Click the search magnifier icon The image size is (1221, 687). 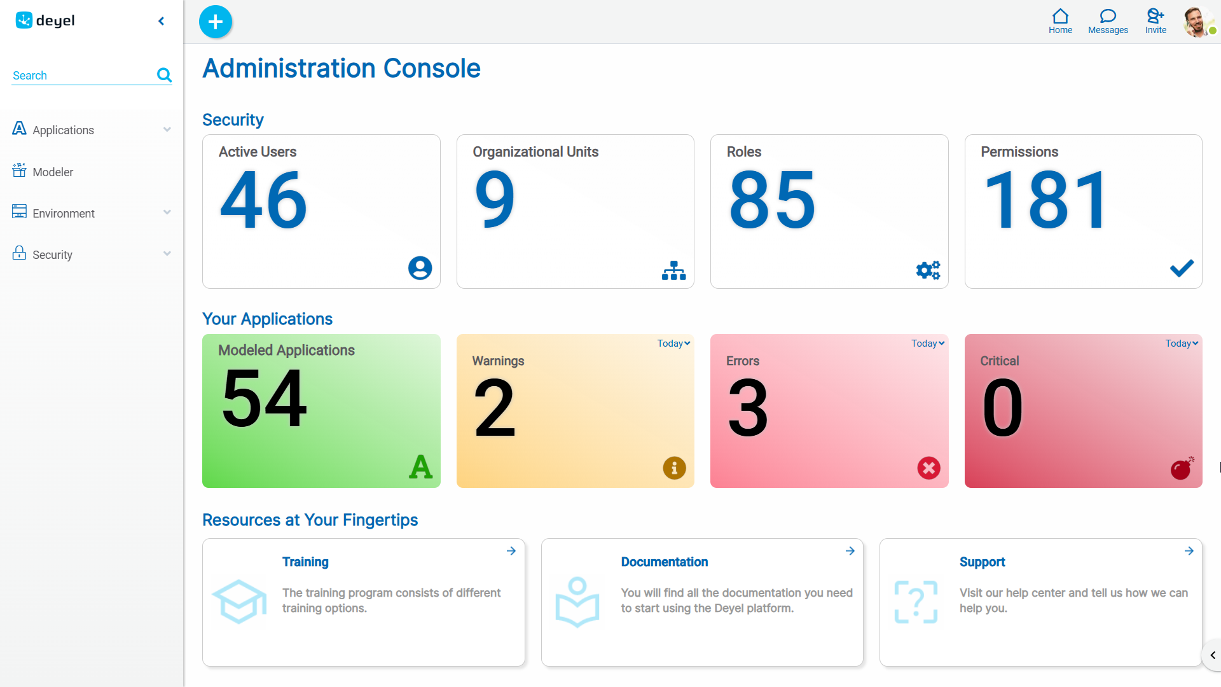pos(164,75)
